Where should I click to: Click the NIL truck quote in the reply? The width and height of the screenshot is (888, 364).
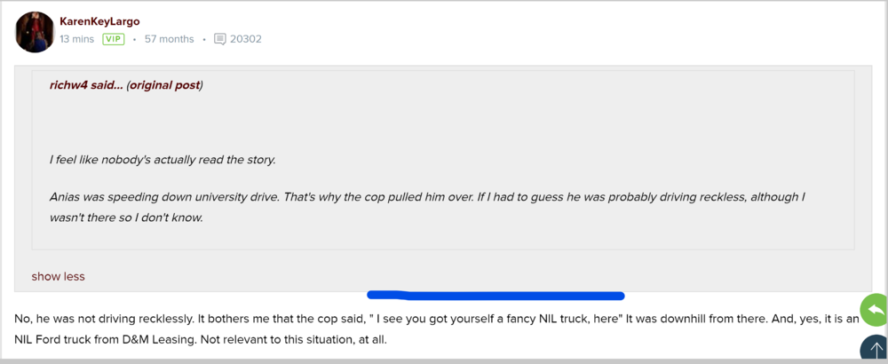tap(497, 318)
